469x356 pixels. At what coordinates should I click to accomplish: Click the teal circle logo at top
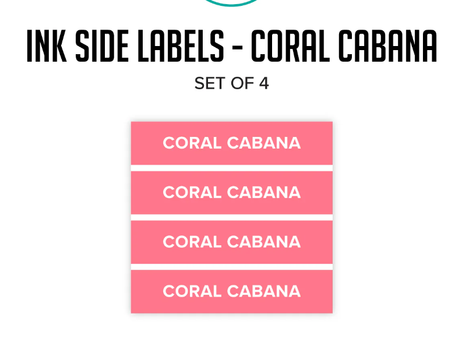232,3
